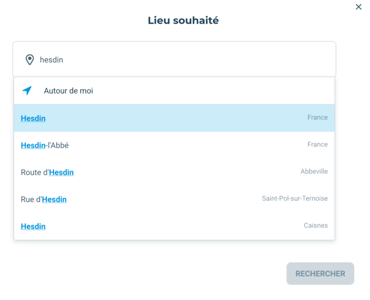Click the "Route d'" prefix text

pyautogui.click(x=35, y=172)
